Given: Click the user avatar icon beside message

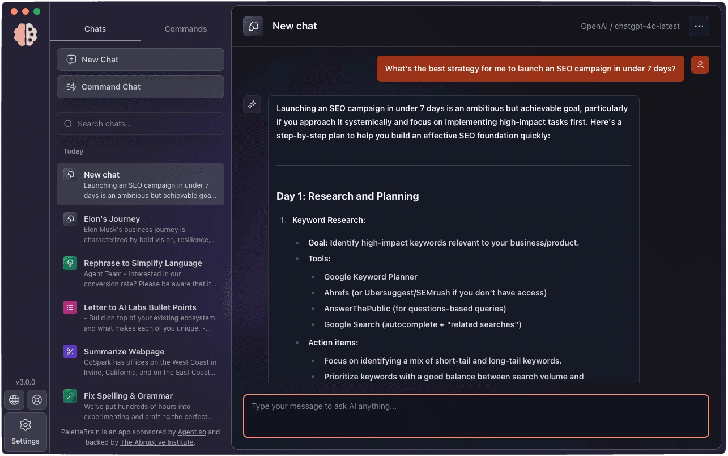Looking at the screenshot, I should (700, 65).
